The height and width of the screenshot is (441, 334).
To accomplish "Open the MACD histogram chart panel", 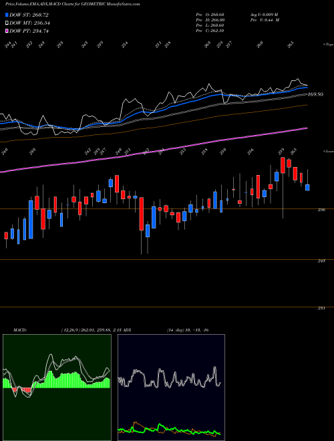I will click(57, 388).
